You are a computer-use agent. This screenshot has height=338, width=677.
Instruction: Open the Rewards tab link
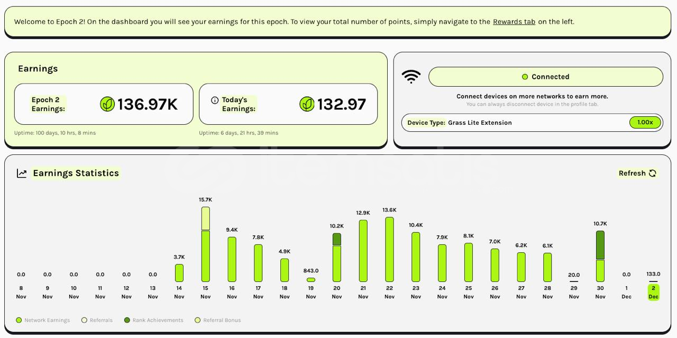[x=514, y=22]
